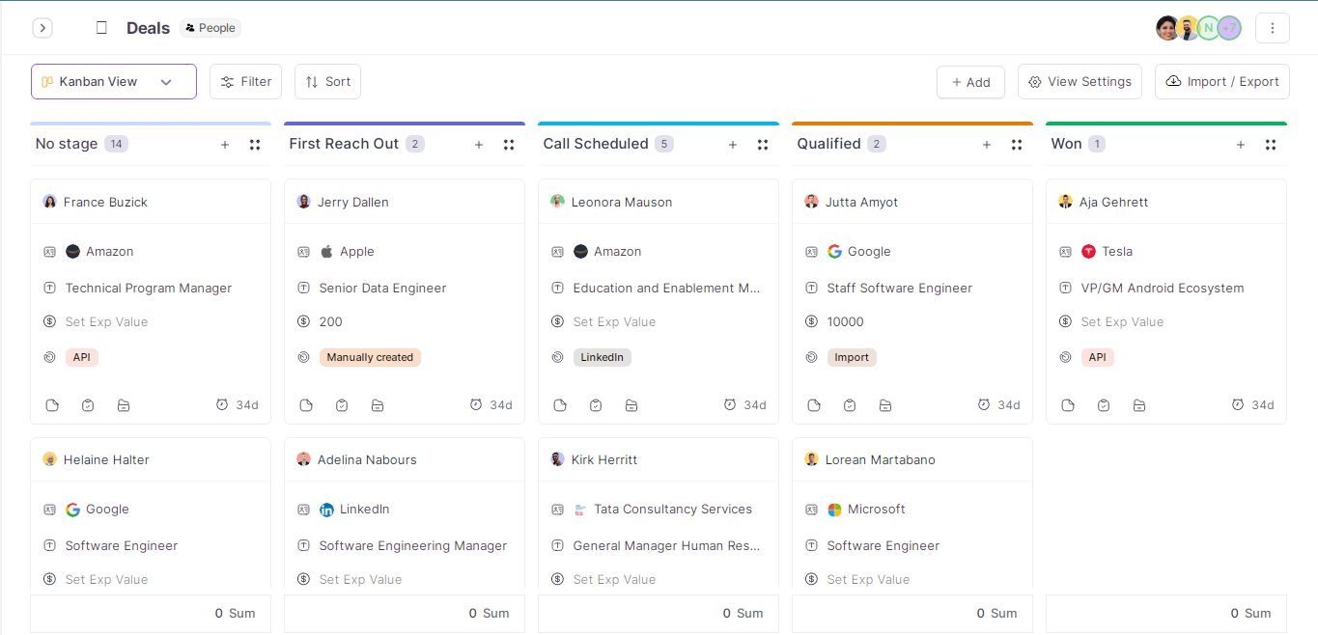Click the green color bar above the Won column
1318x635 pixels.
pyautogui.click(x=1165, y=124)
